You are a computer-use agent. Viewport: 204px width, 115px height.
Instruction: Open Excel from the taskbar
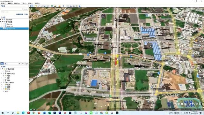(49, 113)
